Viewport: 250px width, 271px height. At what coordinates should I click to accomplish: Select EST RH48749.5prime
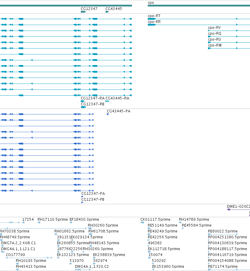point(15,237)
